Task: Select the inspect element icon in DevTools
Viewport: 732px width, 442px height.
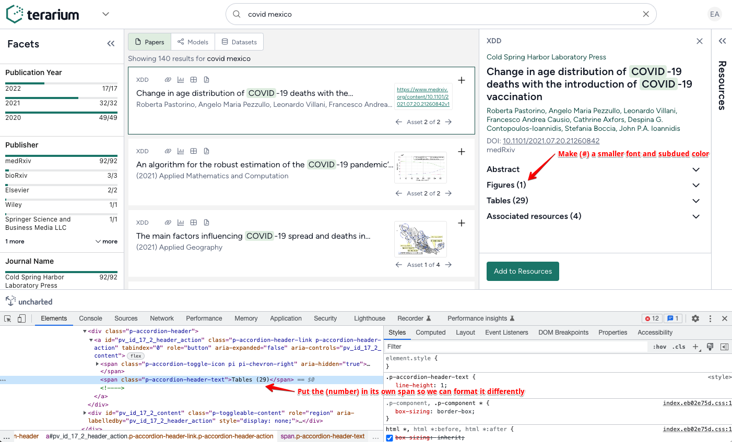Action: [x=7, y=318]
